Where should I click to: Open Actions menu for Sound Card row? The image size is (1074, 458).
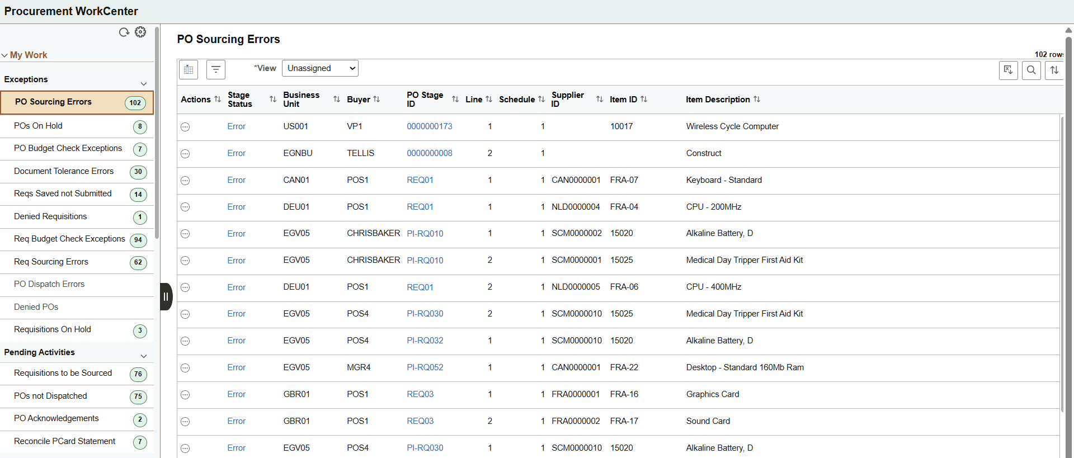[185, 422]
